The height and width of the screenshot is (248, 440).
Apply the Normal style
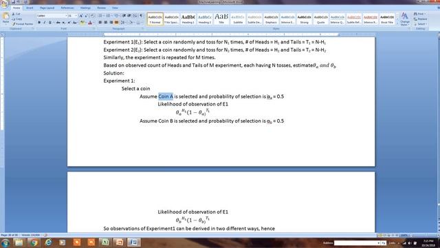[x=155, y=19]
